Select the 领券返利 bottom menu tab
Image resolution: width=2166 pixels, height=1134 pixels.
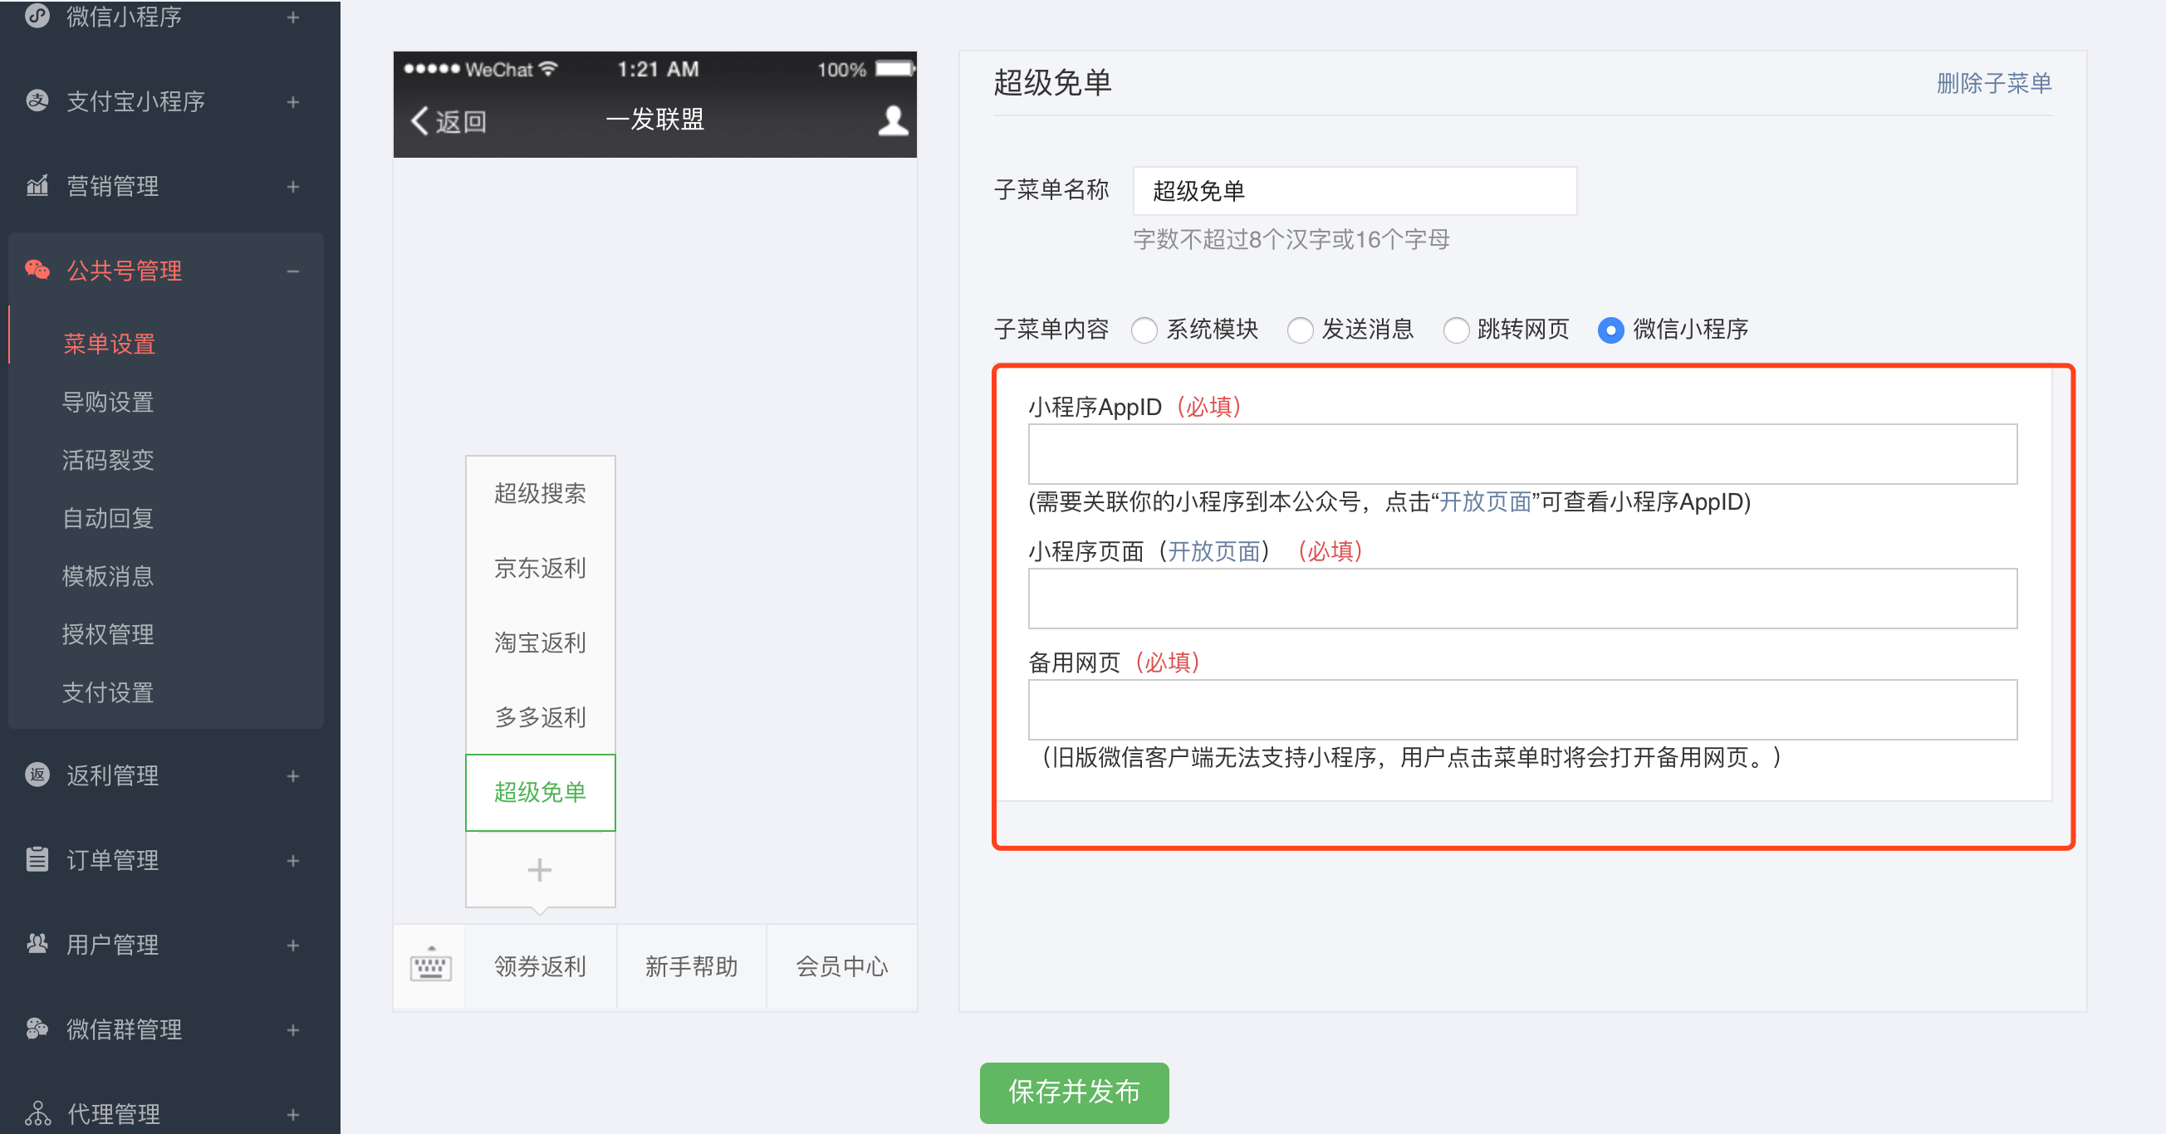click(x=540, y=965)
